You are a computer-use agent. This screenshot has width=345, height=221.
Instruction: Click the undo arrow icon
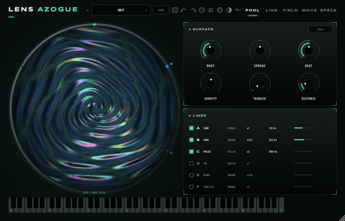point(184,10)
